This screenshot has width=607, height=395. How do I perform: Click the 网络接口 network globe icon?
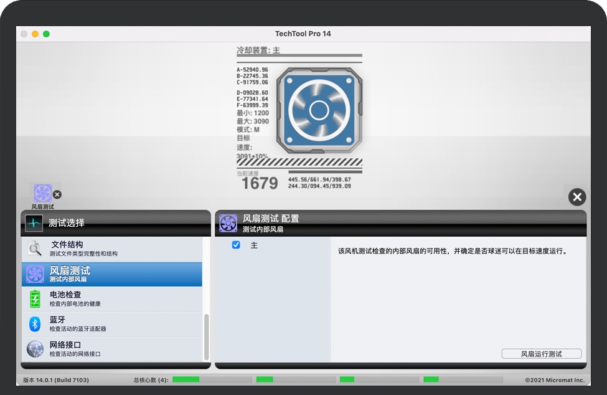pos(35,349)
